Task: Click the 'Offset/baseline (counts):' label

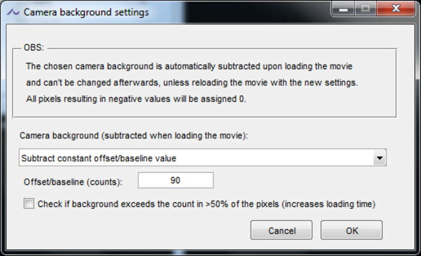Action: click(73, 182)
